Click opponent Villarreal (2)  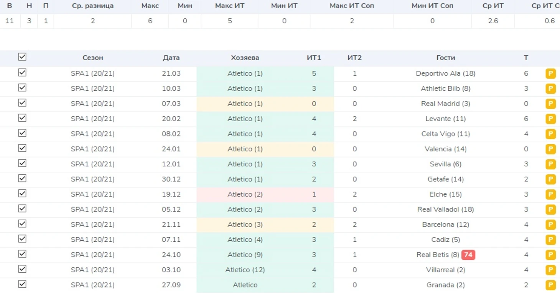(446, 270)
